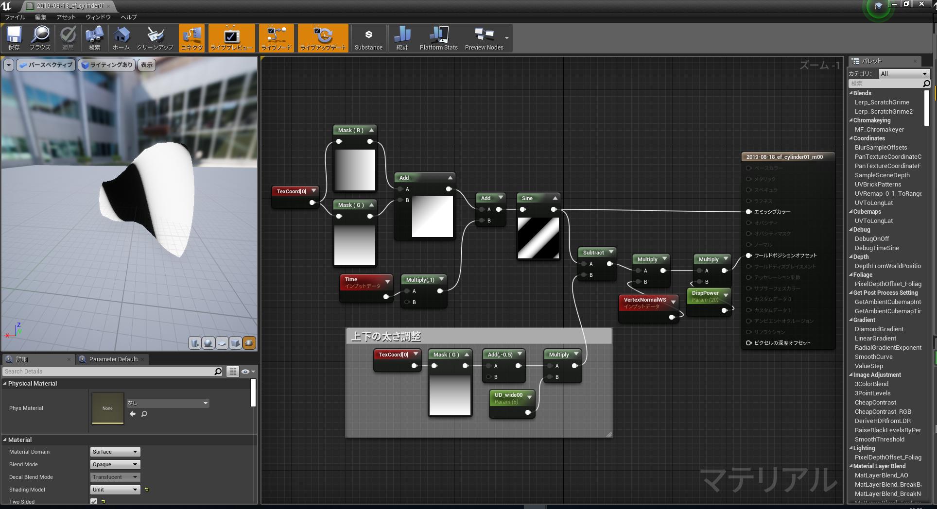
Task: Click the Stats (統計) toolbar icon
Action: (402, 38)
